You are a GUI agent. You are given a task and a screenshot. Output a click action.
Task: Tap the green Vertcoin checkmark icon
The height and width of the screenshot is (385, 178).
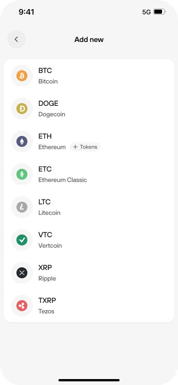click(x=22, y=240)
